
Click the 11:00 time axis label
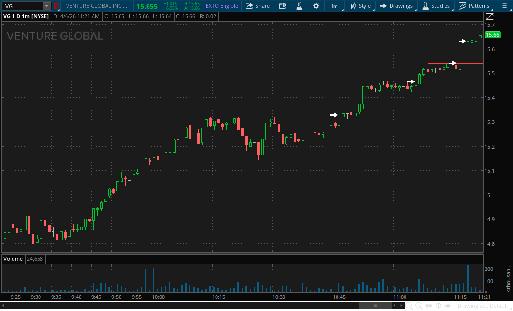coord(400,297)
